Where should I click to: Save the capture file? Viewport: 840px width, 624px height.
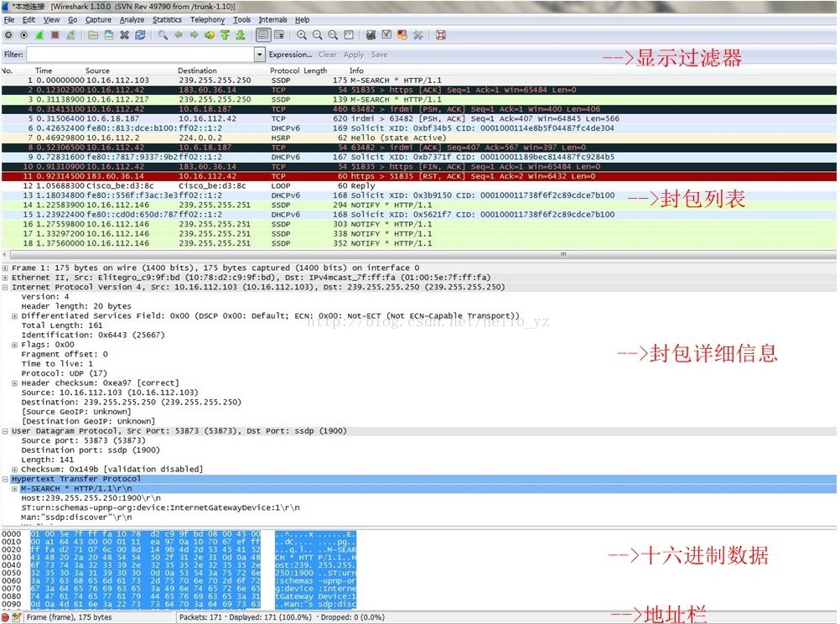[x=109, y=35]
